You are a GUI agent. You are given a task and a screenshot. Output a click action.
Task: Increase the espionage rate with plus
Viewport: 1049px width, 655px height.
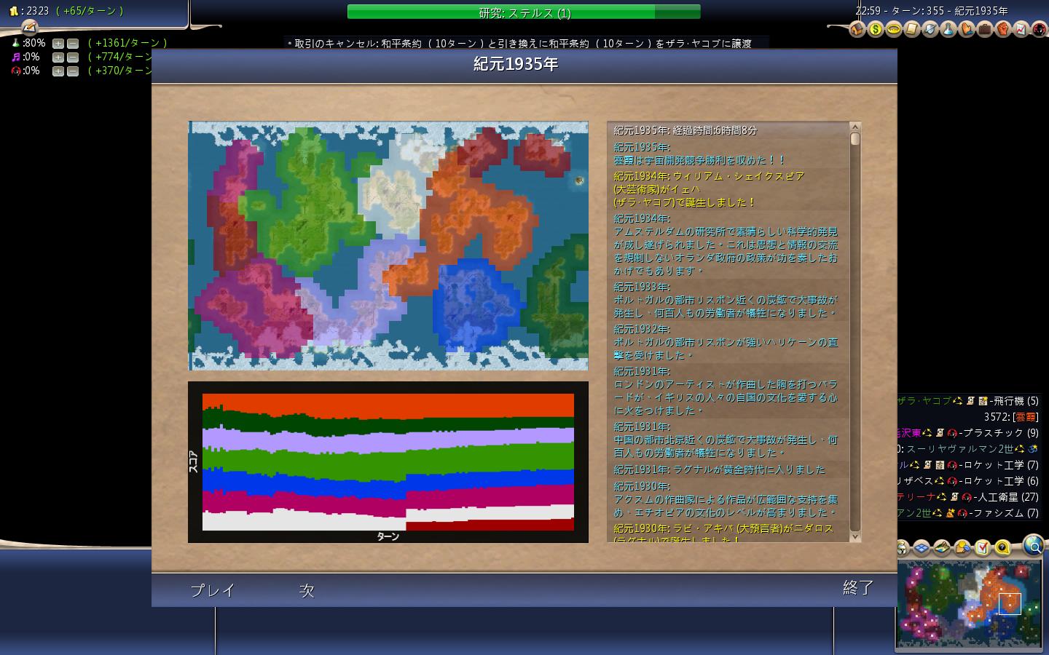(x=58, y=71)
